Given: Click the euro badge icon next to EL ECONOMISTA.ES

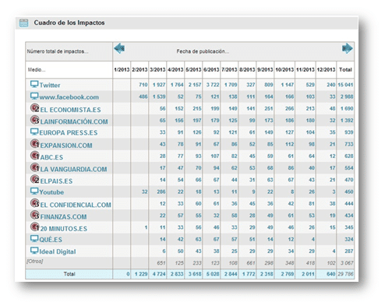Looking at the screenshot, I should pos(34,108).
